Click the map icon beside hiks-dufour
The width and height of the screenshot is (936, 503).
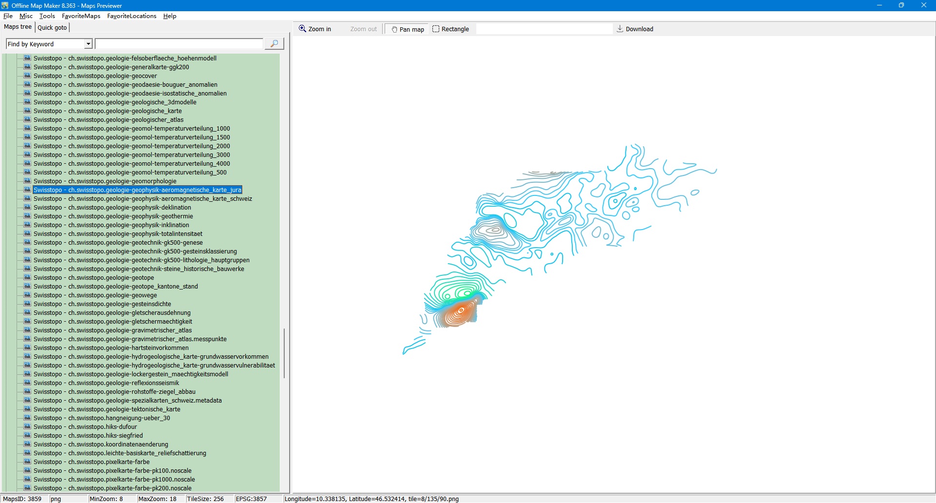click(x=27, y=426)
